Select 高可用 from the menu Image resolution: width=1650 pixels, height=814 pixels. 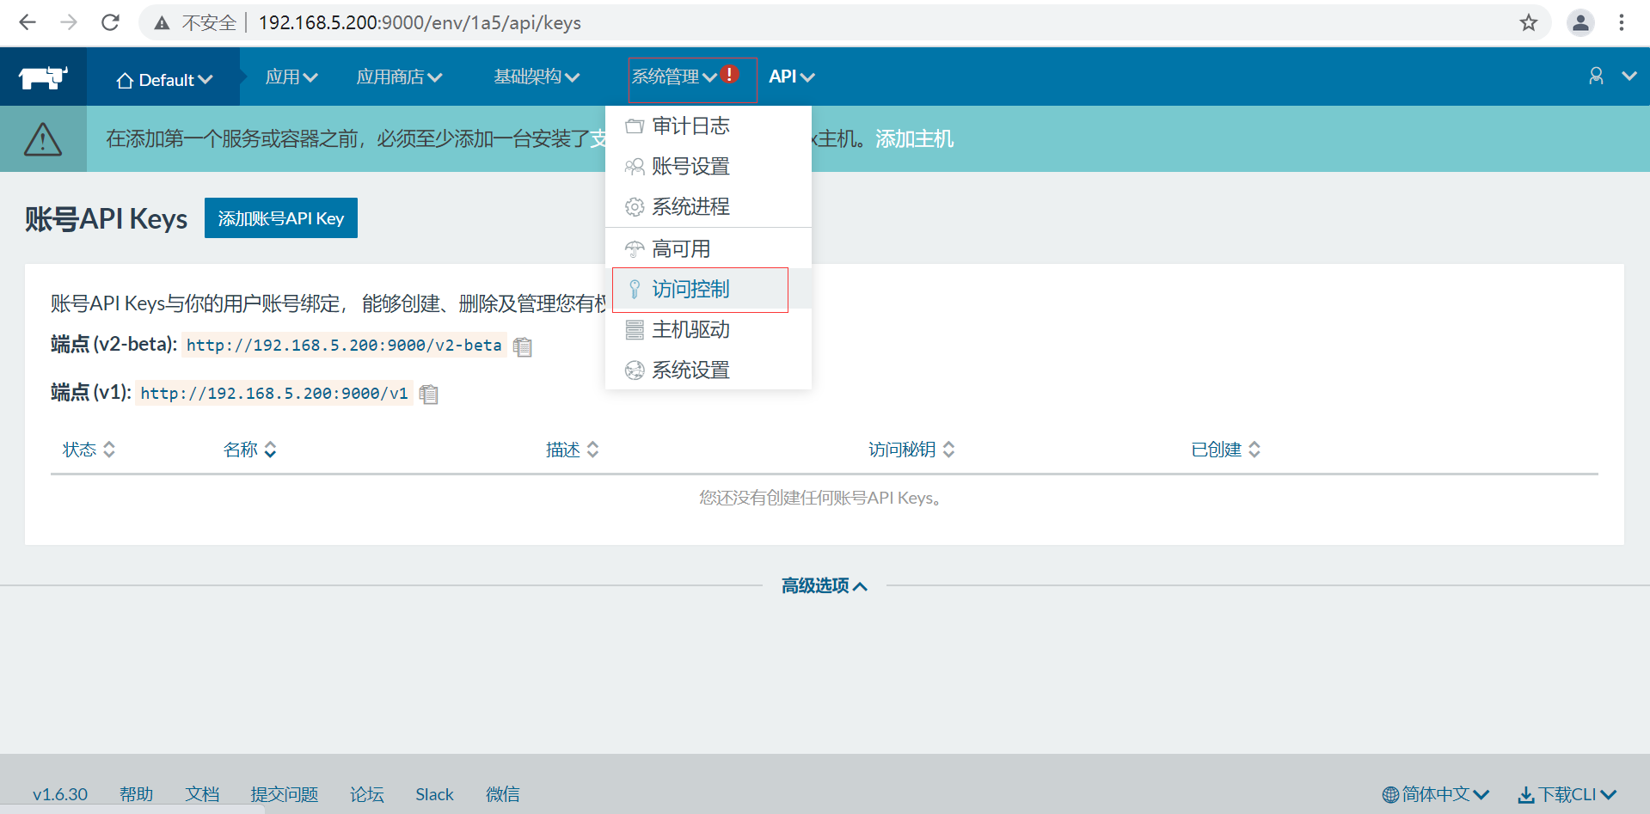point(708,249)
